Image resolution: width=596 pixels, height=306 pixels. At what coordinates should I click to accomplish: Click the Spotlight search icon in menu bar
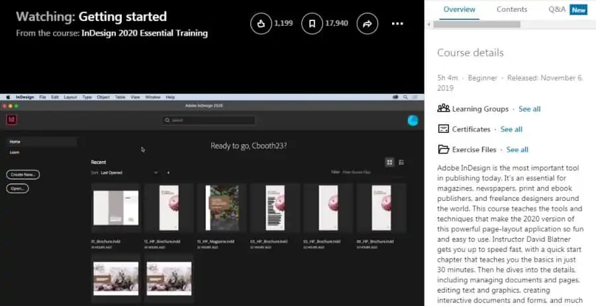[405, 97]
